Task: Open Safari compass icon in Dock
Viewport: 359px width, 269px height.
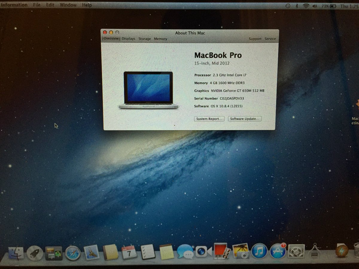Action: tap(73, 253)
